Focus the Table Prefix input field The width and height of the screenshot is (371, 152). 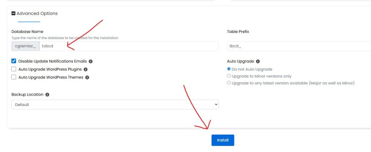(x=297, y=46)
